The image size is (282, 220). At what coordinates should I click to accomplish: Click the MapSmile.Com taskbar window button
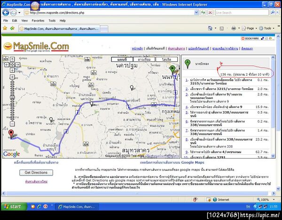coord(77,207)
